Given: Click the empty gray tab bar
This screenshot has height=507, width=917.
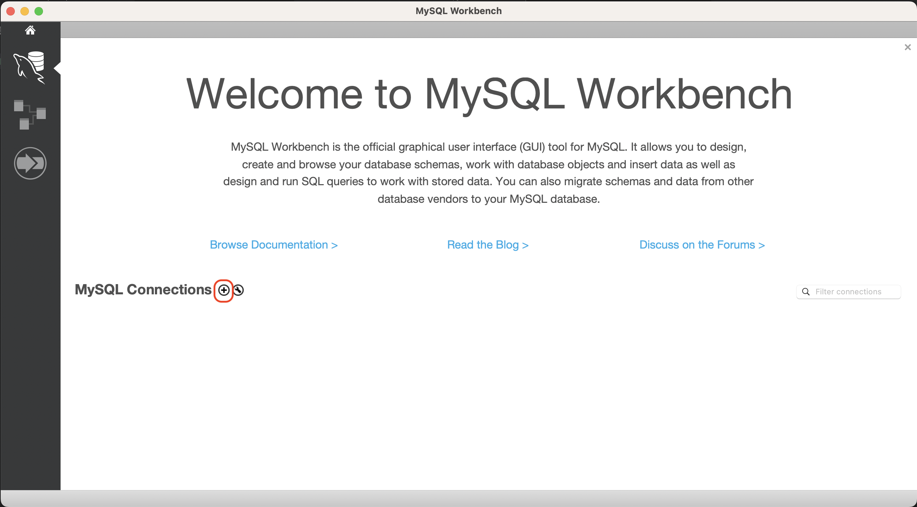Looking at the screenshot, I should click(x=489, y=30).
